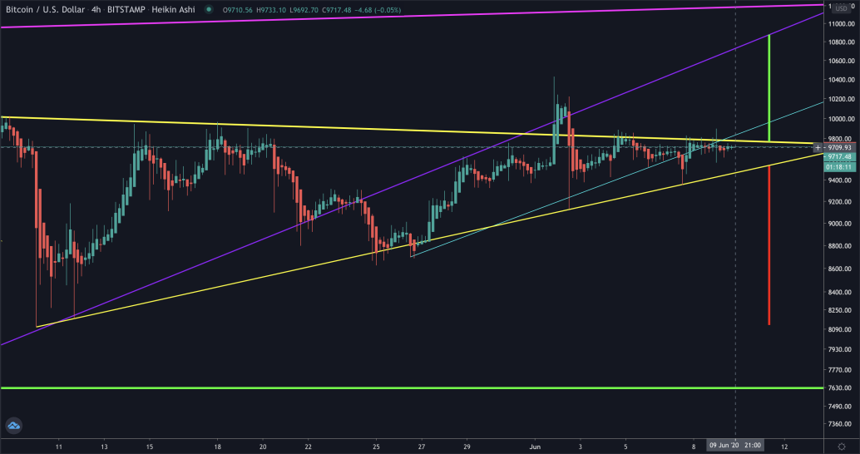
Task: Select the magenta trendline at chart top
Action: pos(412,16)
